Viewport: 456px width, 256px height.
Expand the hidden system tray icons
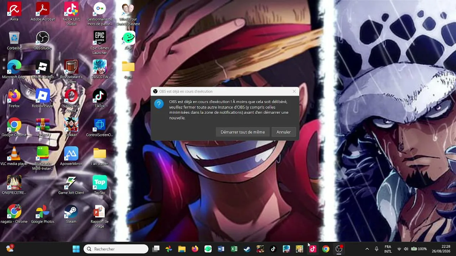click(367, 249)
